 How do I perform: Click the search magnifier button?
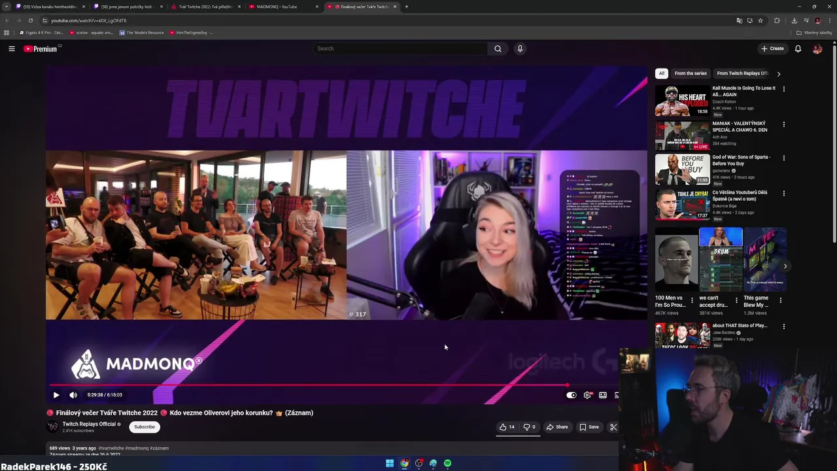tap(498, 48)
